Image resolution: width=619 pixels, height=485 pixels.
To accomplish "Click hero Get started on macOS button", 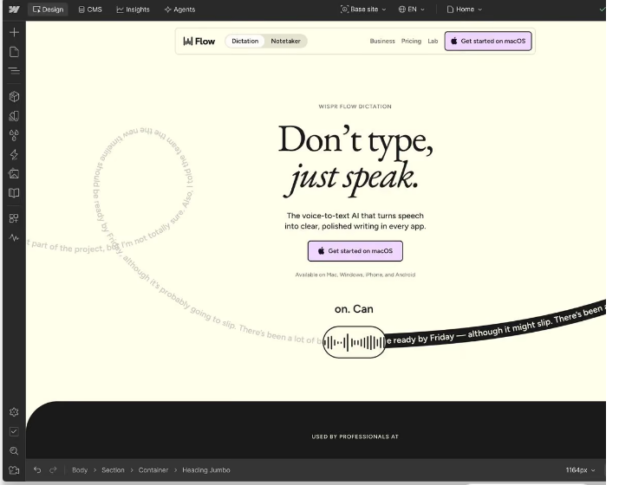I will (355, 251).
